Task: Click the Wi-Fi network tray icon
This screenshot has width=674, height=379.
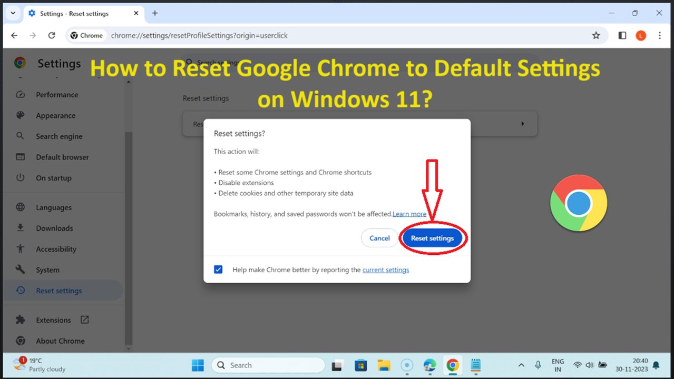Action: pos(578,365)
